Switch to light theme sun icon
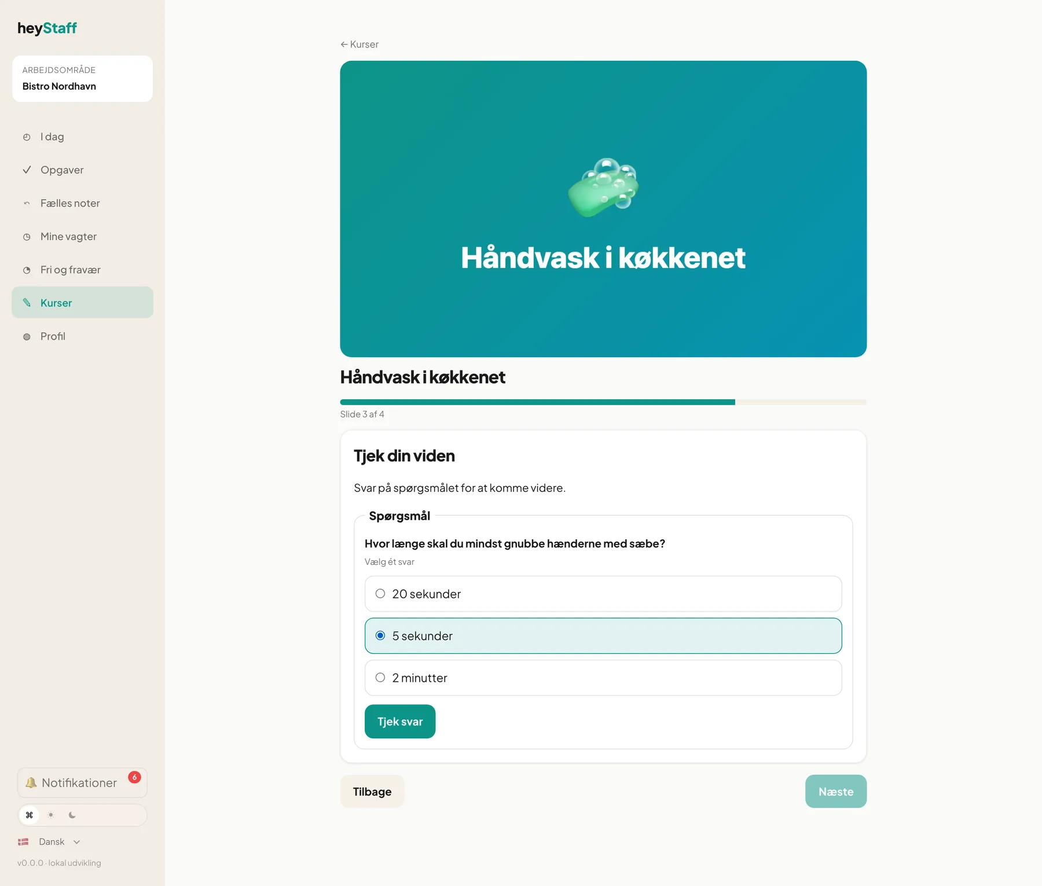Viewport: 1042px width, 886px height. (51, 815)
